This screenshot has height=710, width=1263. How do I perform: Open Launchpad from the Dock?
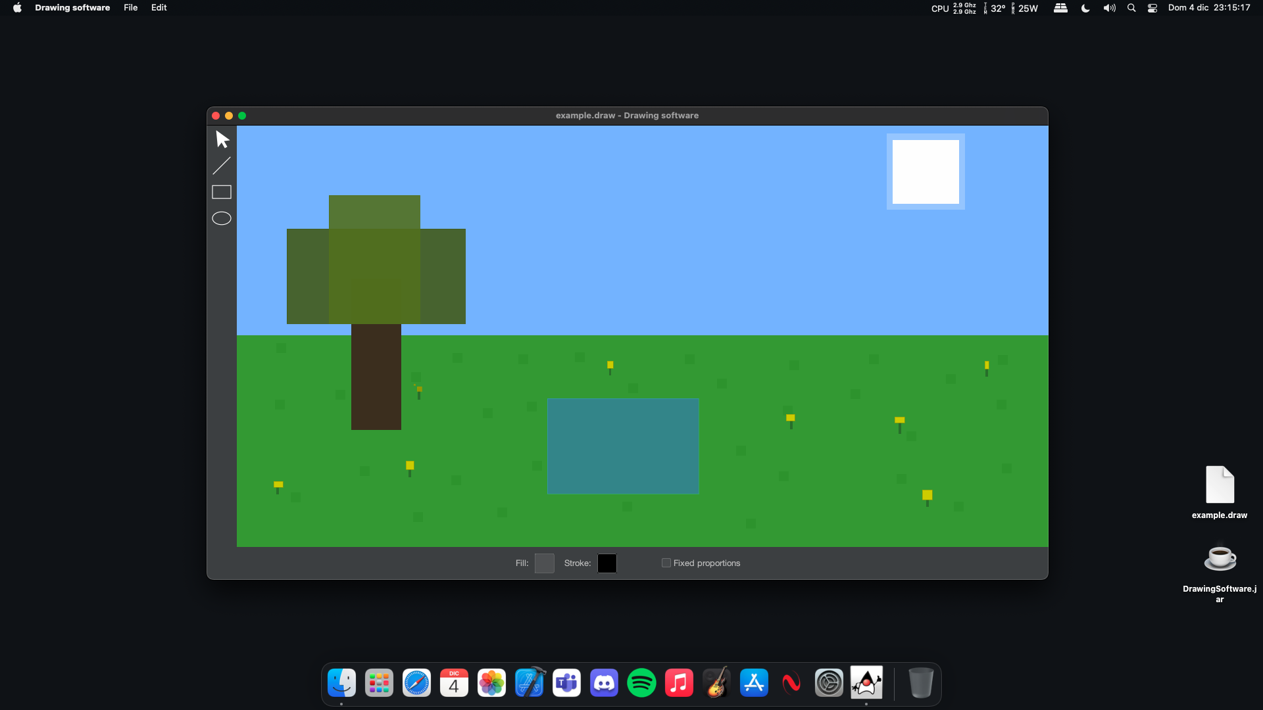pyautogui.click(x=380, y=683)
